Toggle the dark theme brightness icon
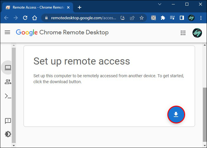The width and height of the screenshot is (207, 148). pos(8,134)
